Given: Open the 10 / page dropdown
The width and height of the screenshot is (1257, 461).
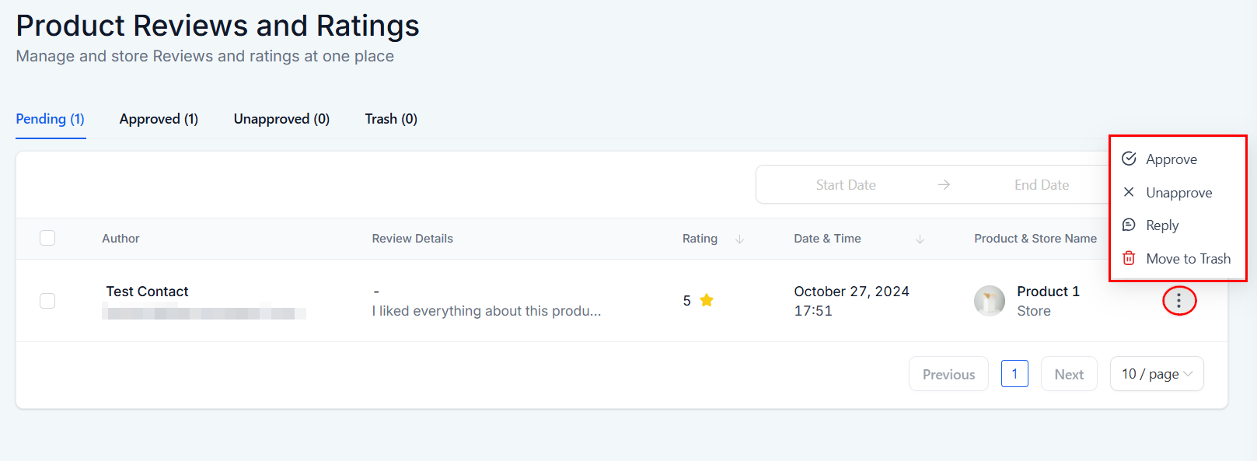Looking at the screenshot, I should [x=1157, y=374].
